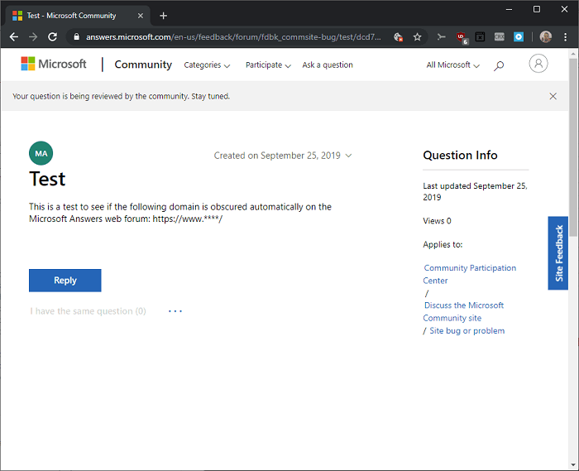Expand the Created on September 25 chevron
The image size is (579, 471).
(348, 156)
